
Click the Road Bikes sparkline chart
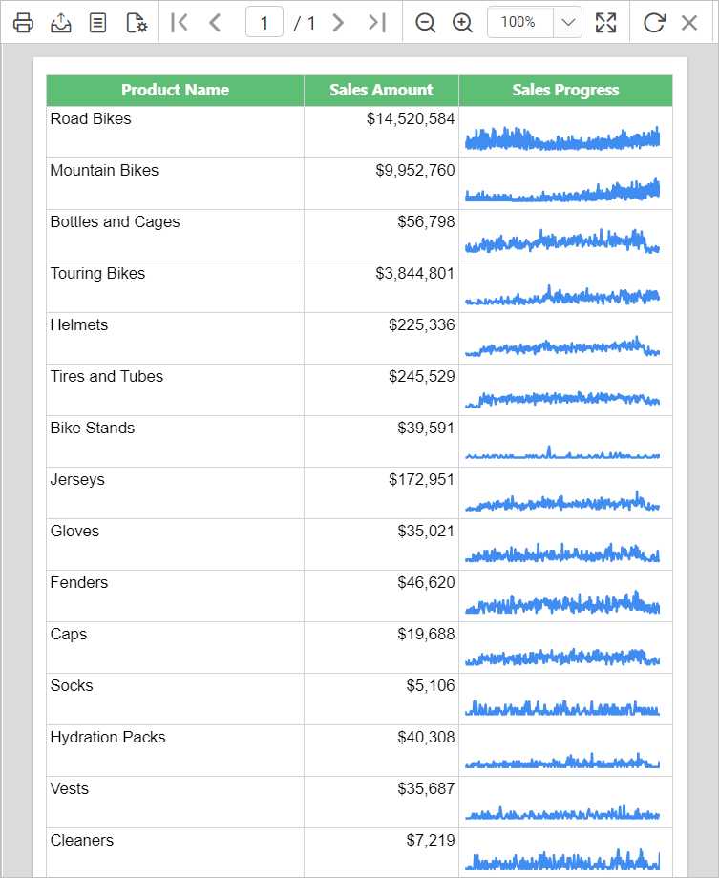562,139
